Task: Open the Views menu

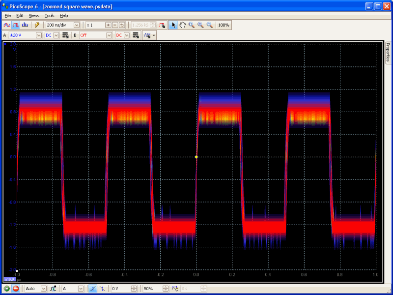Action: (34, 16)
